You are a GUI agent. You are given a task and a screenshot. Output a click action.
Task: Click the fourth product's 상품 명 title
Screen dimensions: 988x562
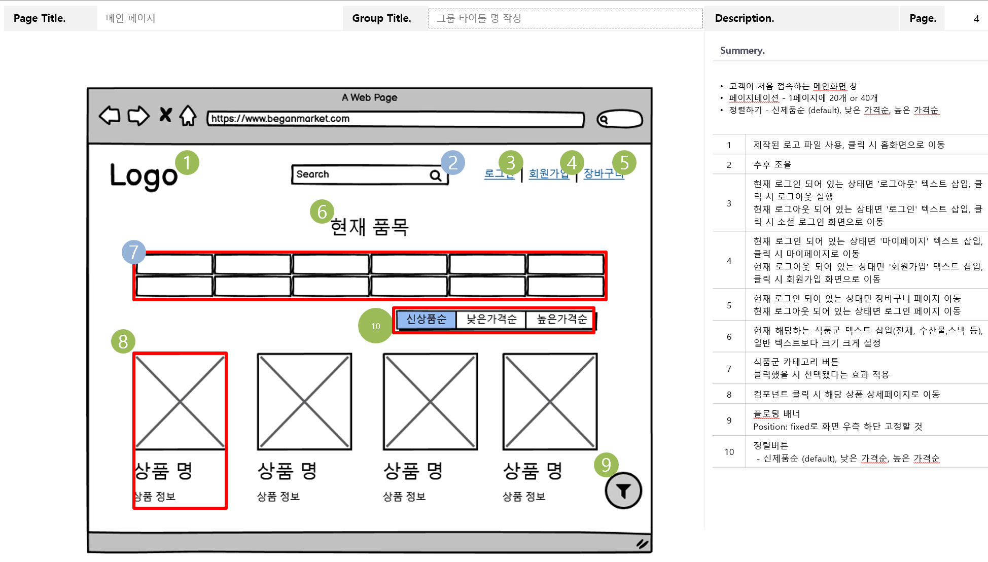coord(533,471)
